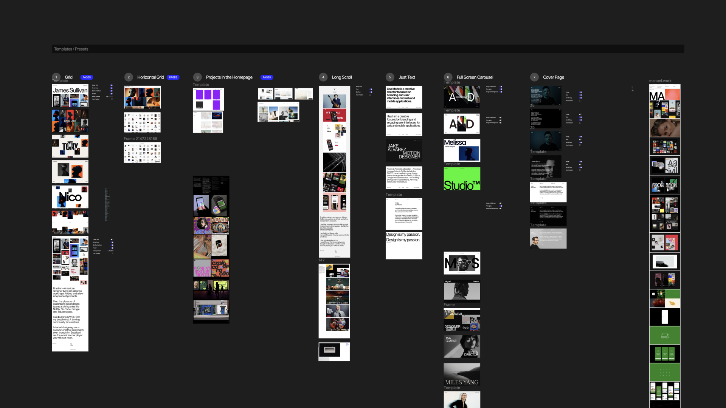Toggle Large Text switch next to James Sullivan
The image size is (726, 408).
pos(111,85)
